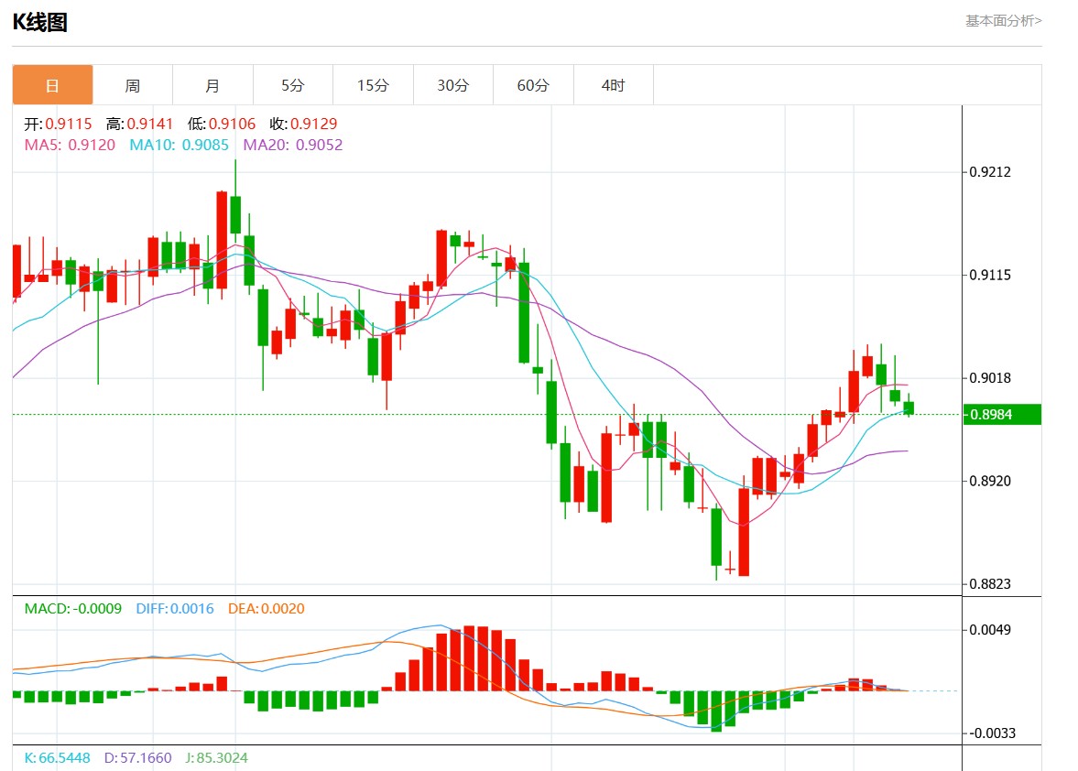Open the 30分 interval tab
Viewport: 1078px width, 771px height.
coord(453,85)
